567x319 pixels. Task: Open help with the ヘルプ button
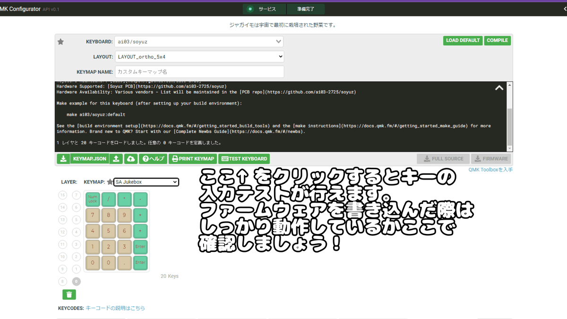click(153, 159)
